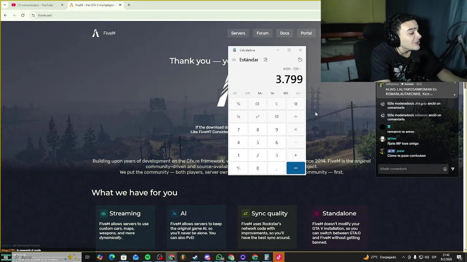Open WhatsApp from the taskbar
This screenshot has width=467, height=262.
[220, 257]
